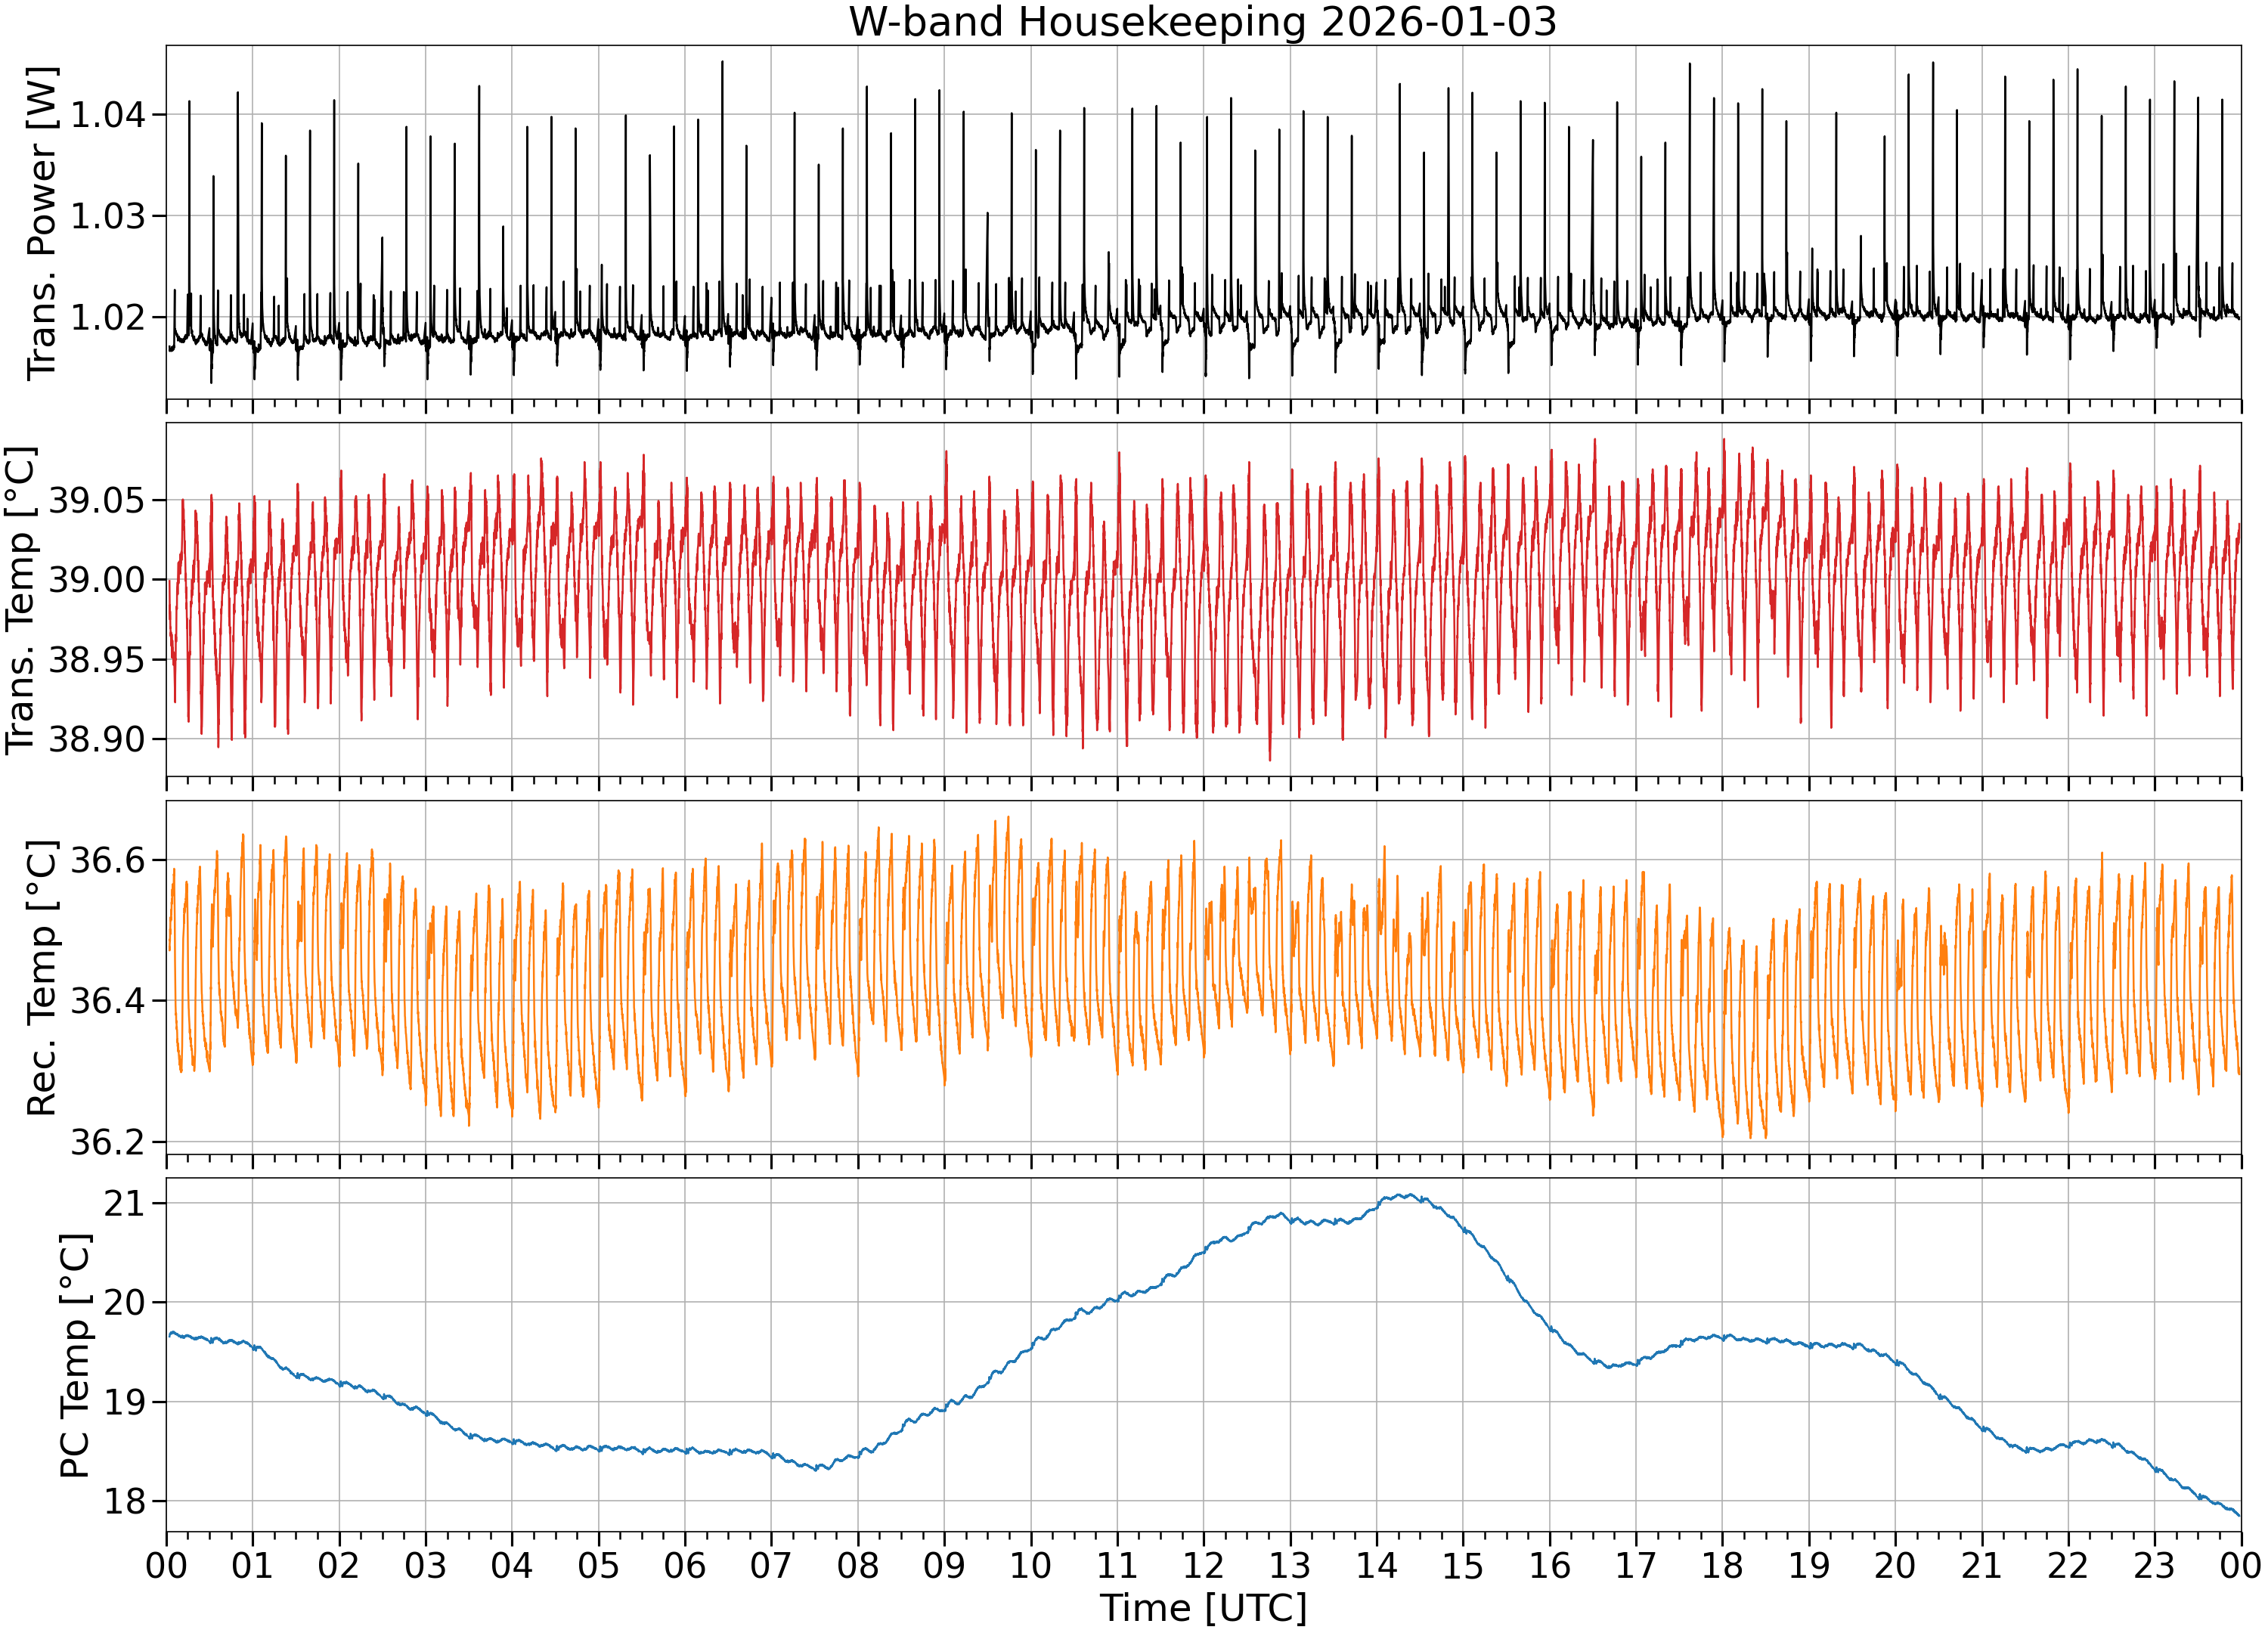
Task: Click the 23 hour tick label
Action: coord(2154,1565)
